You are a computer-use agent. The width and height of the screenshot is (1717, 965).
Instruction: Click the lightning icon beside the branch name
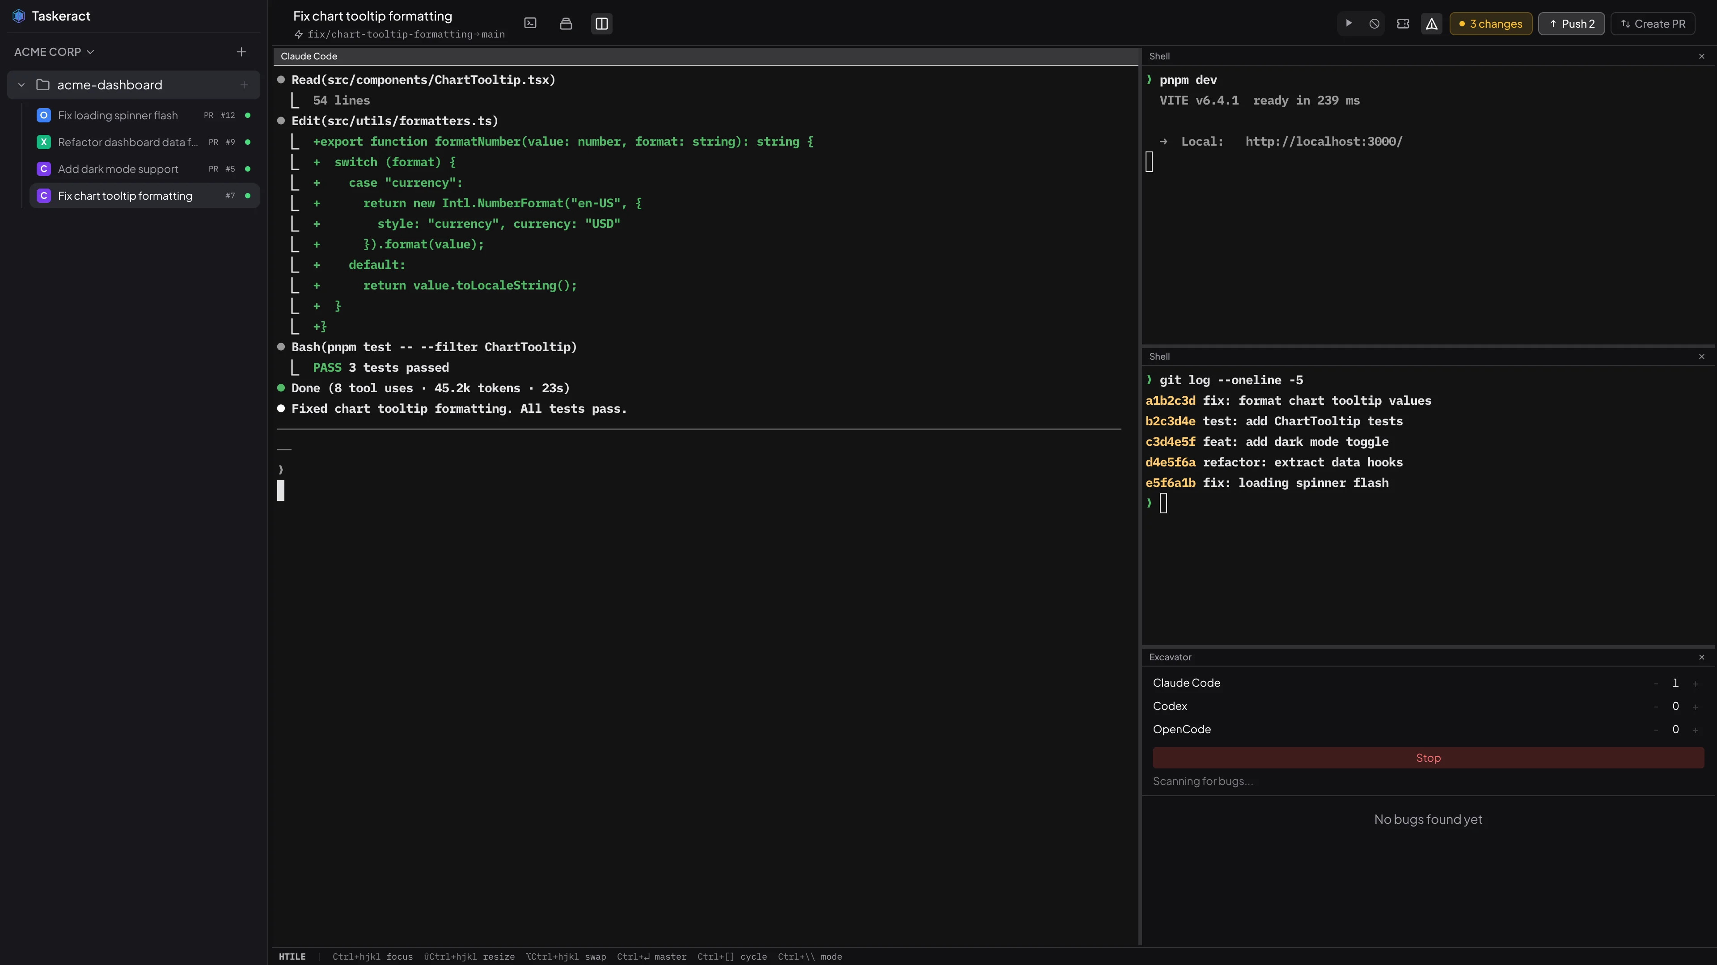(299, 35)
